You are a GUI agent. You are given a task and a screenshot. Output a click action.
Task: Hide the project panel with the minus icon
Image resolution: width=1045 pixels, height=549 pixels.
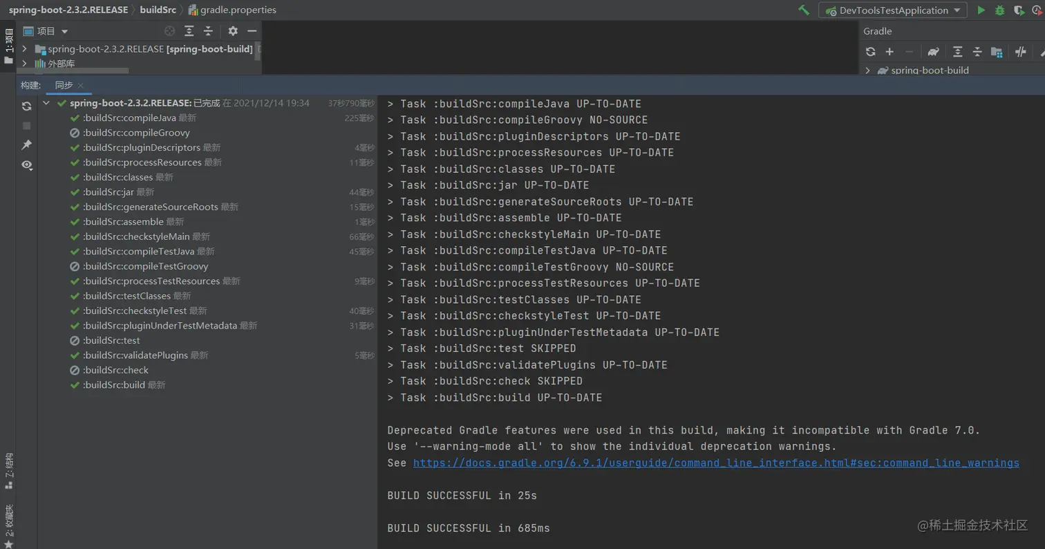coord(252,31)
